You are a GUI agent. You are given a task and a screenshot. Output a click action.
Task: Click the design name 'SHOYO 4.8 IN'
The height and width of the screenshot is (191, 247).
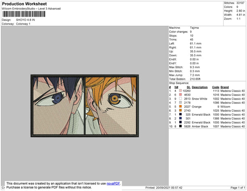26,20
